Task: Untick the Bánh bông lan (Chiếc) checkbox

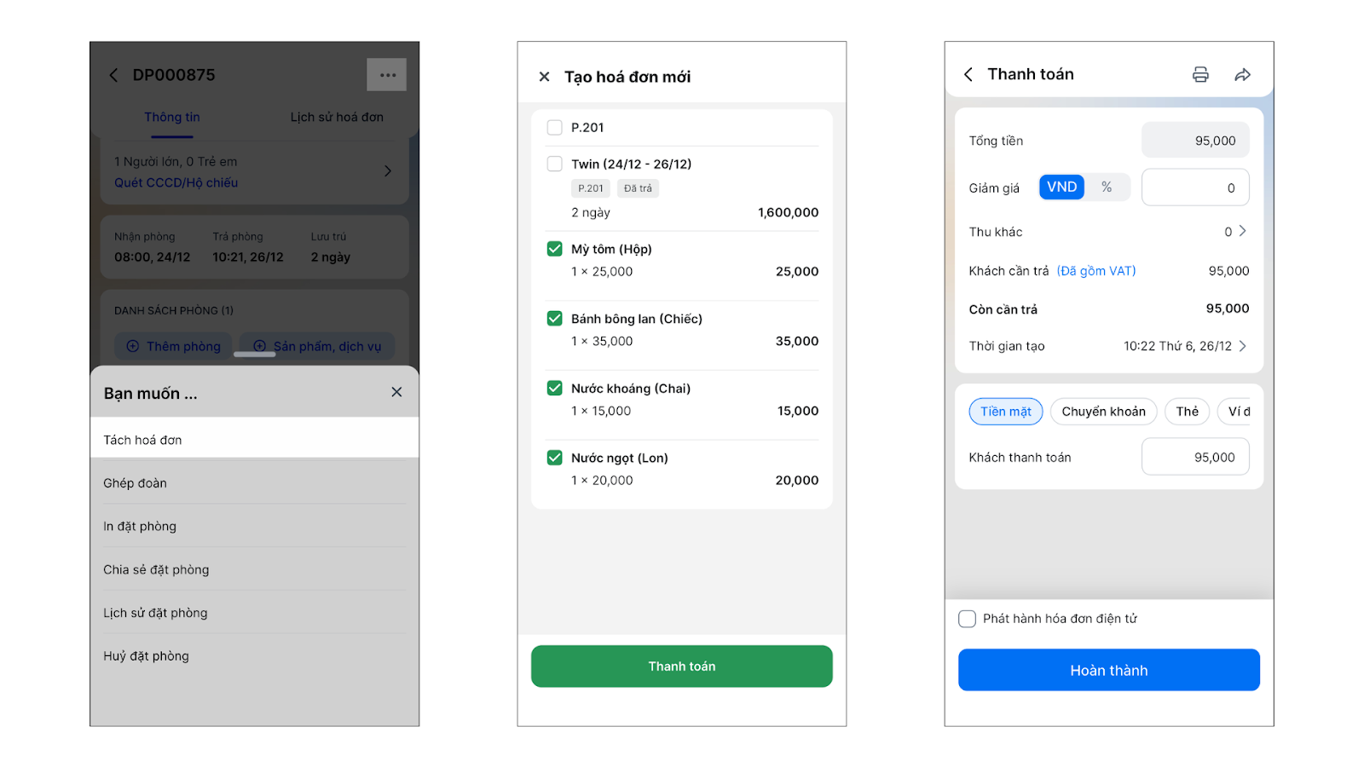Action: (x=555, y=319)
